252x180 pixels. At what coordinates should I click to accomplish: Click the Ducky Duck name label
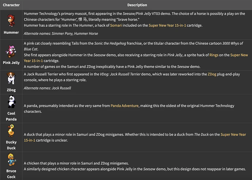11,145
